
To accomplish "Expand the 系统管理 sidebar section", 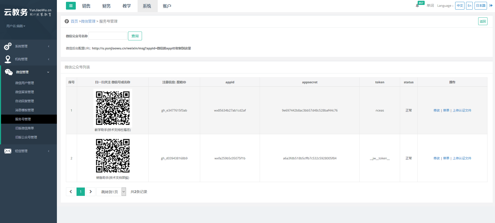I will [x=28, y=46].
